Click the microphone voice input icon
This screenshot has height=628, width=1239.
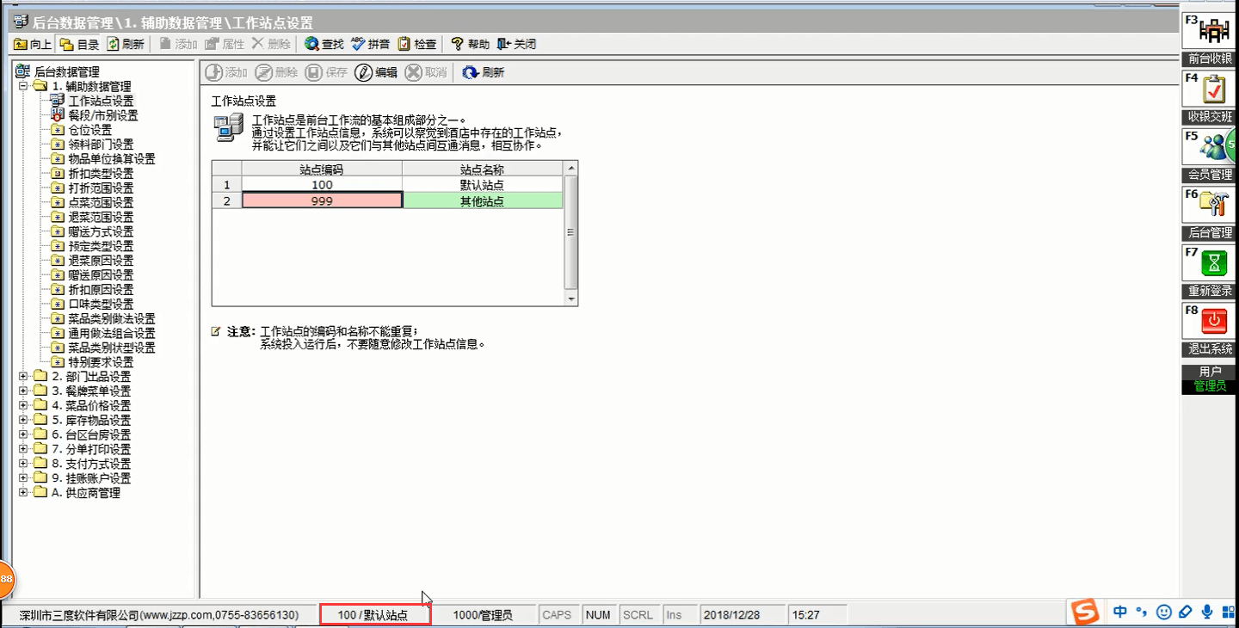(1207, 613)
